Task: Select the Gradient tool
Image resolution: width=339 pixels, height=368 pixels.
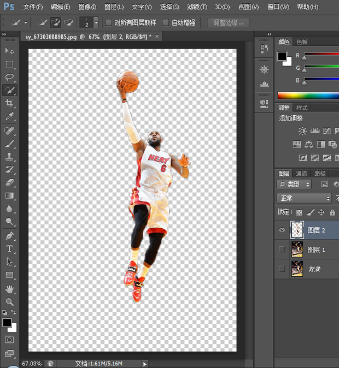Action: pyautogui.click(x=9, y=195)
